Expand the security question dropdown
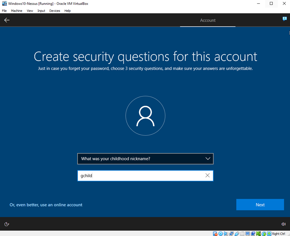Image resolution: width=290 pixels, height=236 pixels. (208, 159)
